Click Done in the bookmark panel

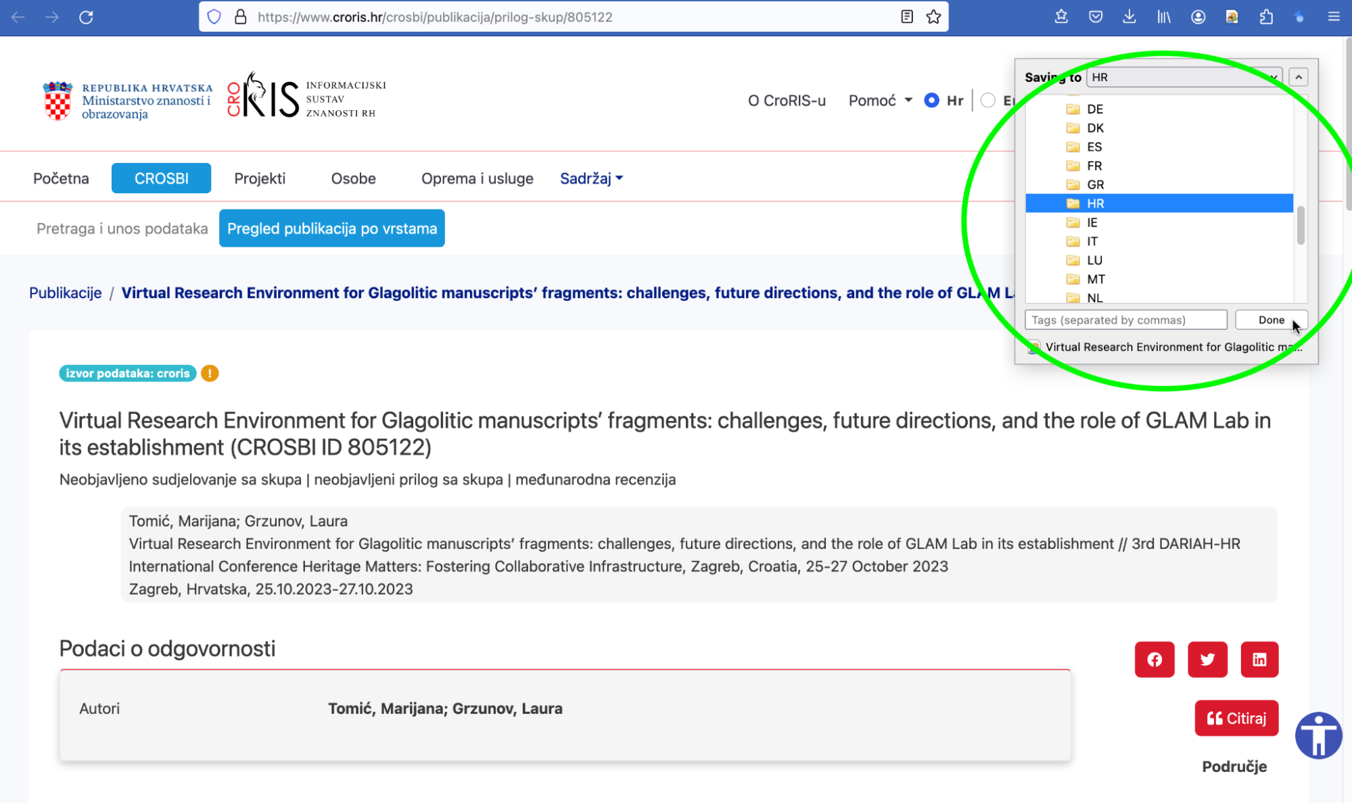click(1271, 320)
